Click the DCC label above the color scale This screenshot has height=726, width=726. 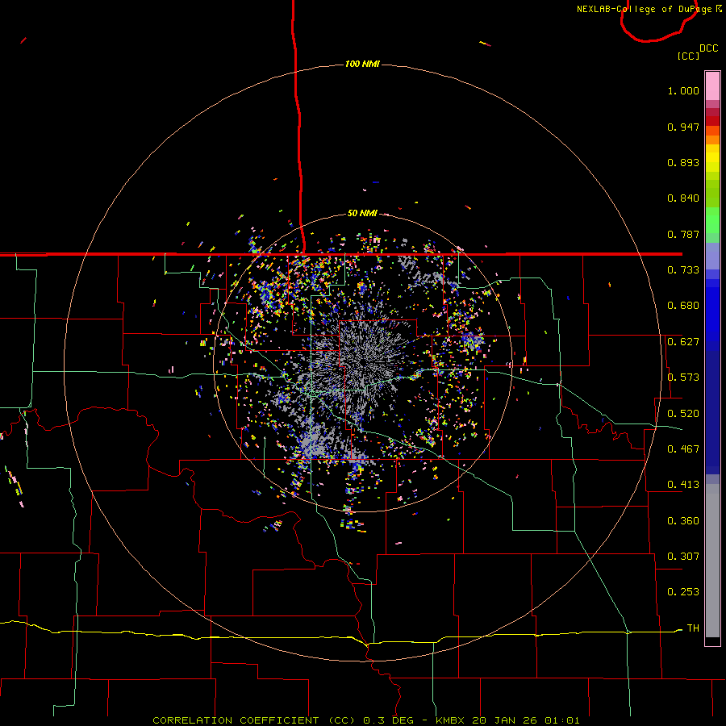tap(708, 48)
